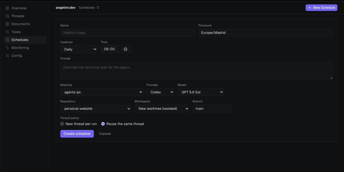Open the Workspace dropdown showing New worktree
The image size is (344, 172).
[x=162, y=109]
